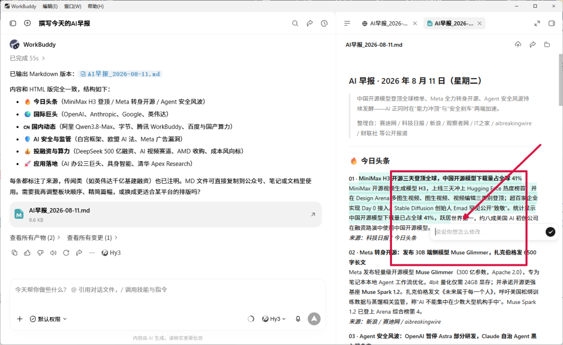
Task: Click the chat title 撰写今天的AI早报
Action: click(x=64, y=23)
